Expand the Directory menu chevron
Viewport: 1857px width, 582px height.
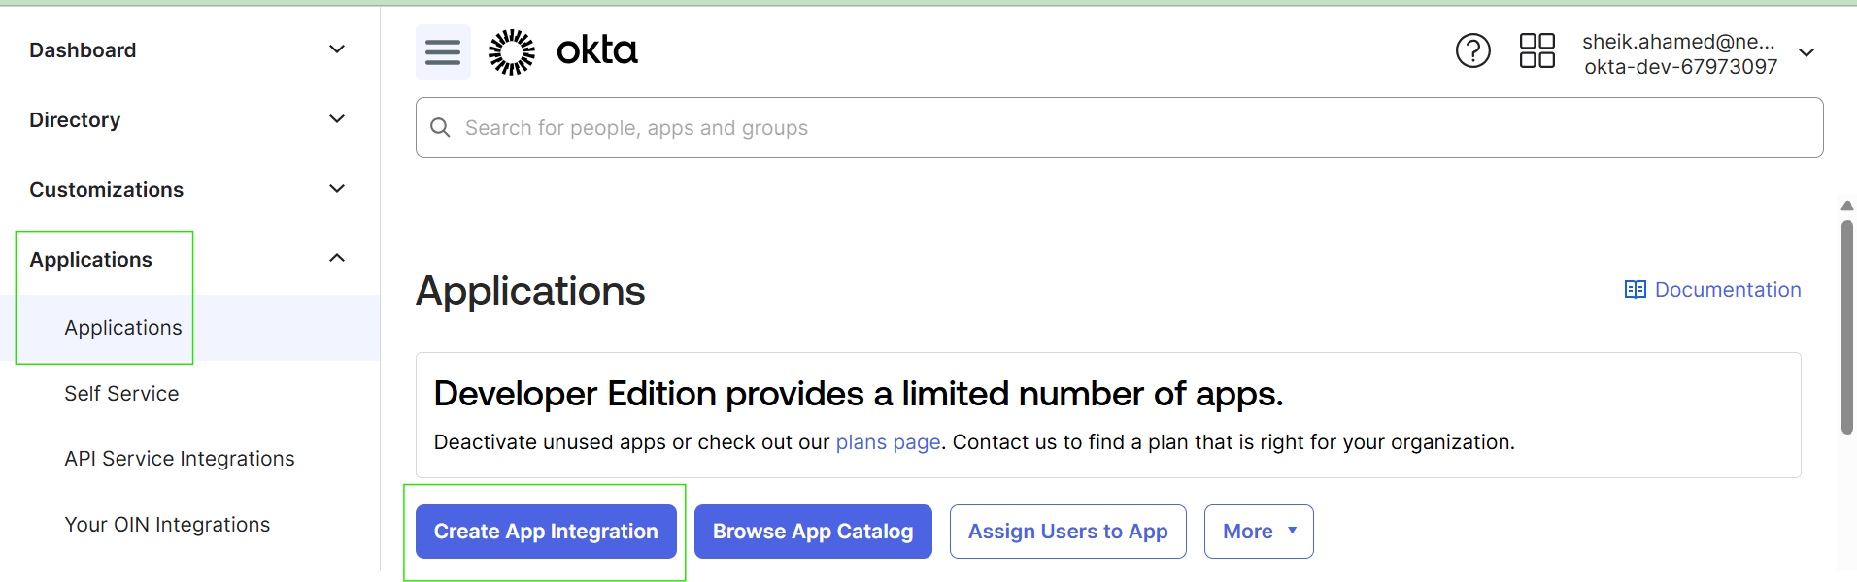pos(337,119)
